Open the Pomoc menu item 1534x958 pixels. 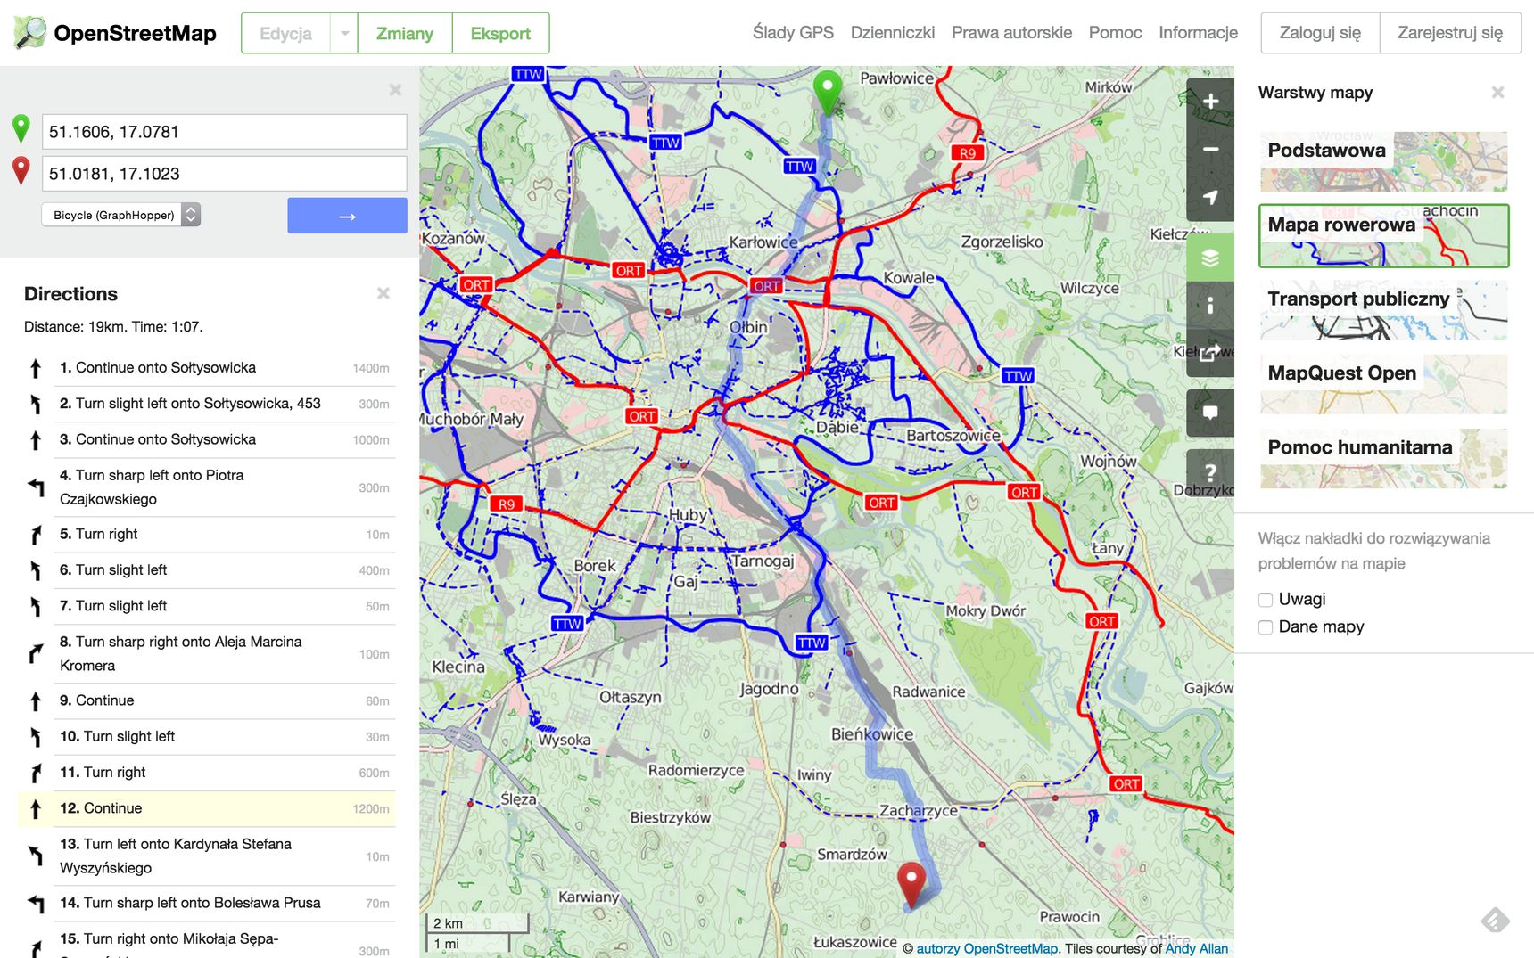pos(1115,32)
